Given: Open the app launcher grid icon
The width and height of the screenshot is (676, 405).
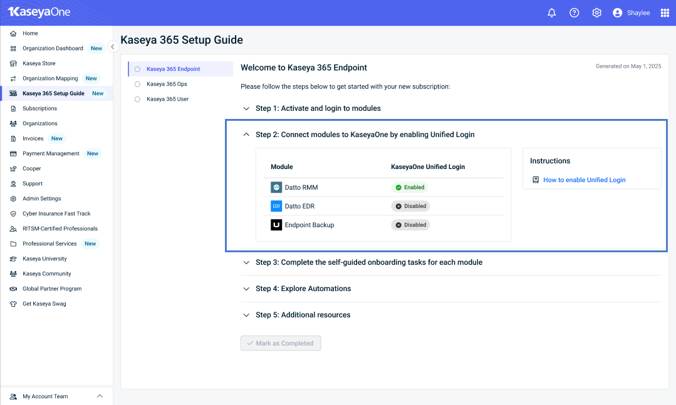Looking at the screenshot, I should pyautogui.click(x=665, y=13).
